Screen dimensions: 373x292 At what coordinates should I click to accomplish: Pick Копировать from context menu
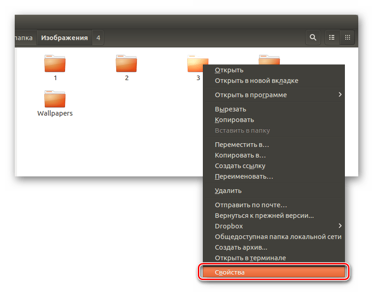[x=234, y=120]
